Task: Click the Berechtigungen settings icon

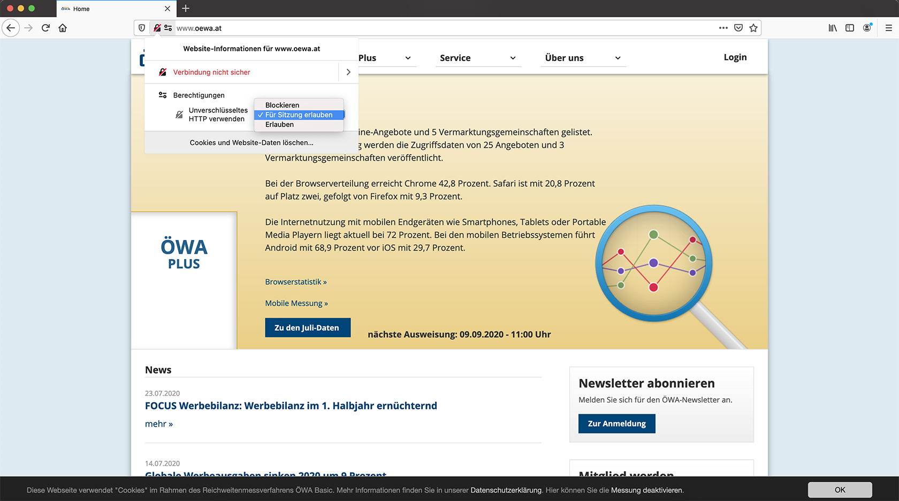Action: (163, 95)
